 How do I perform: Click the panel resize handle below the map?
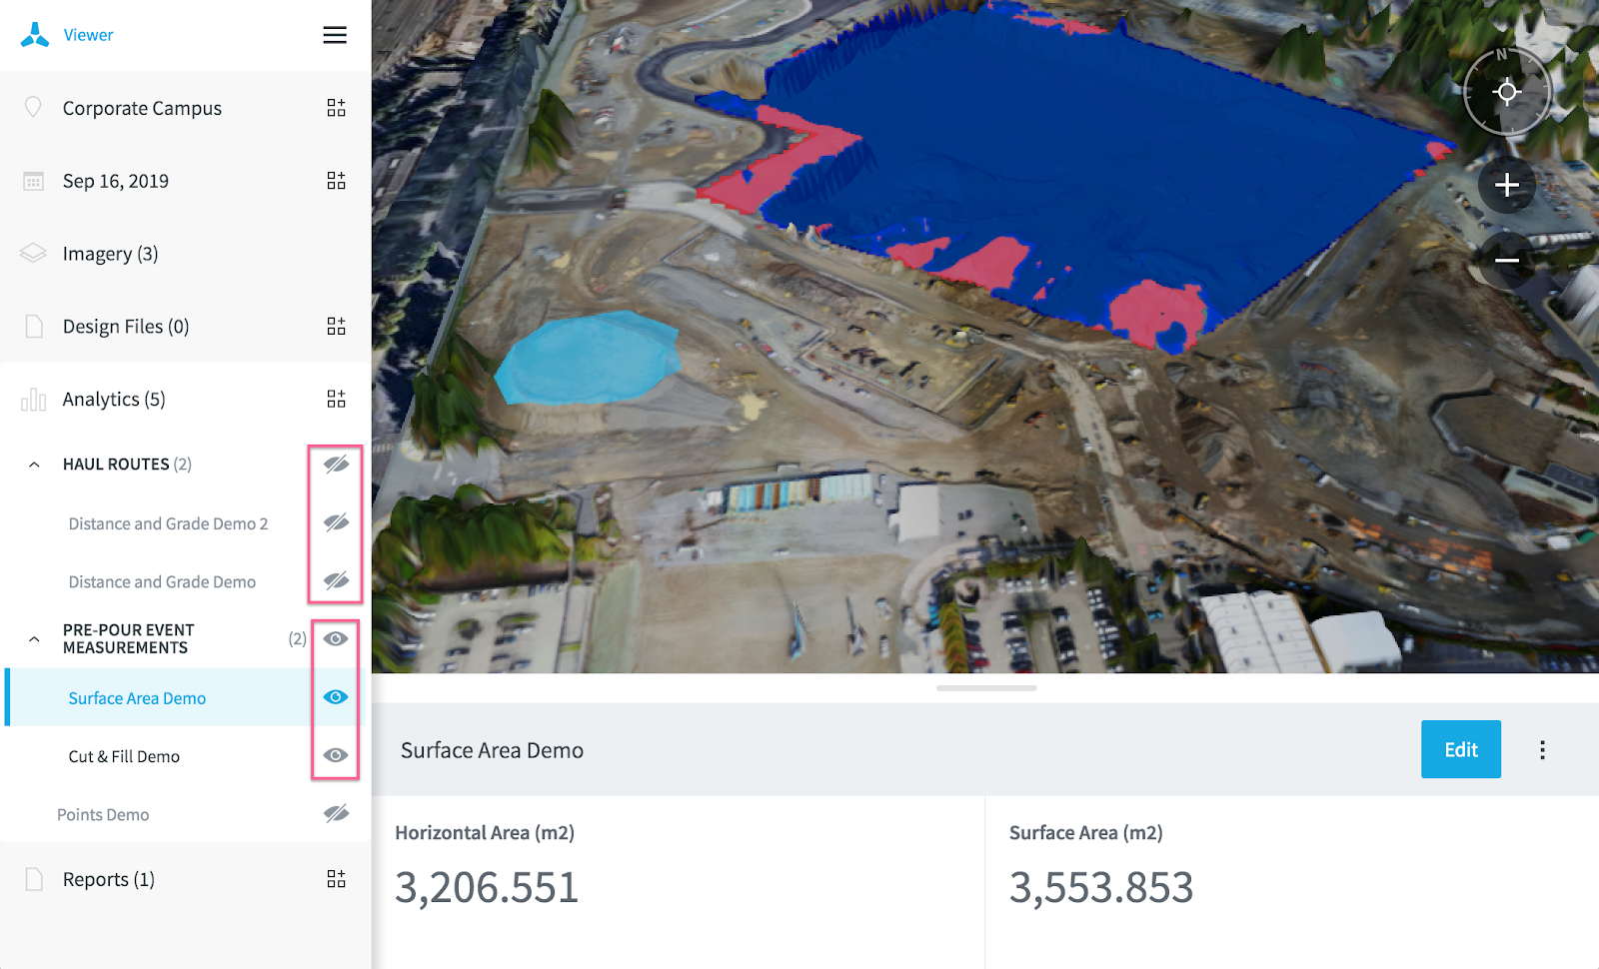point(986,688)
